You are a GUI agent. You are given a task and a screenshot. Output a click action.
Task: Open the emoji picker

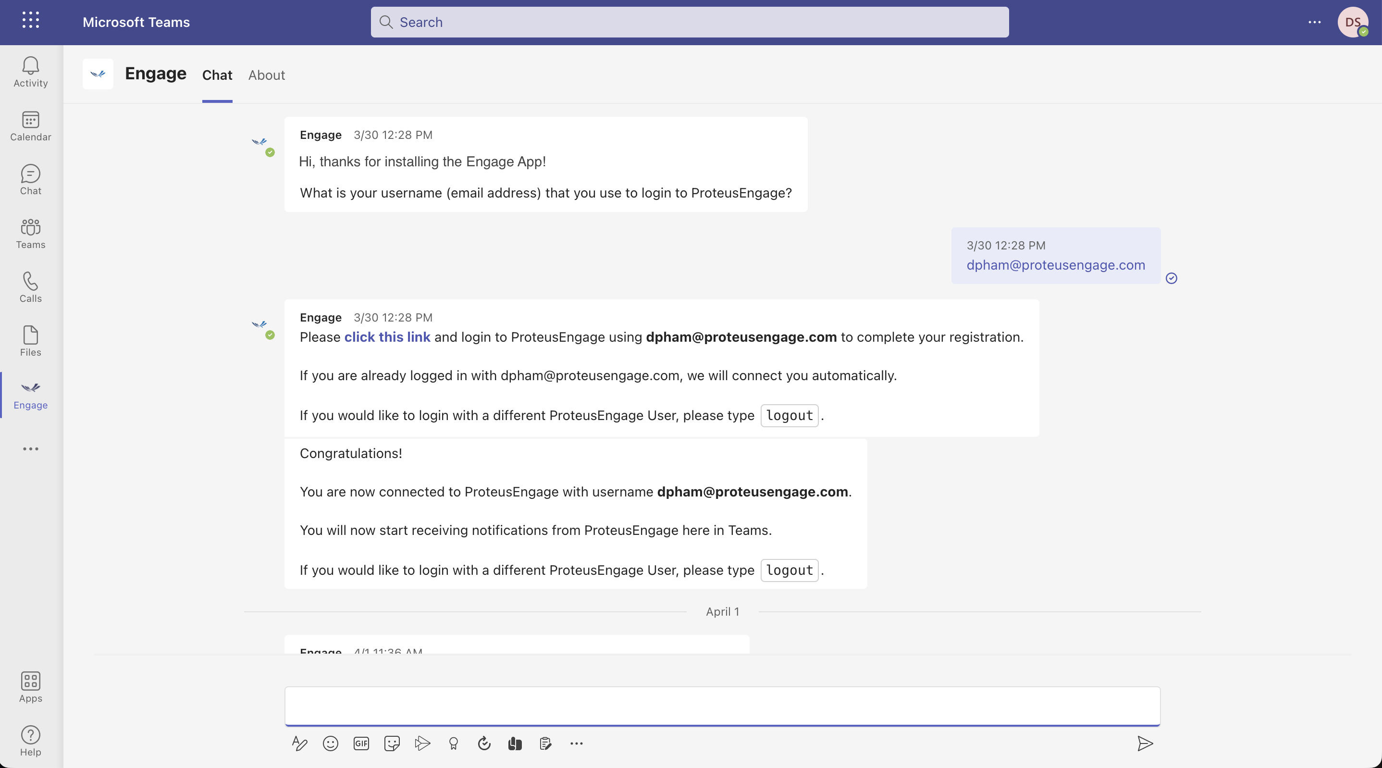(x=331, y=743)
